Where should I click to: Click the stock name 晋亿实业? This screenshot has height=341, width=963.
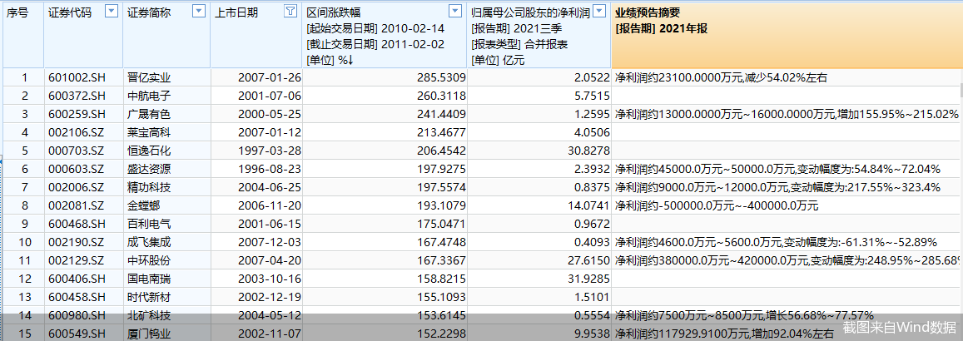pyautogui.click(x=149, y=78)
